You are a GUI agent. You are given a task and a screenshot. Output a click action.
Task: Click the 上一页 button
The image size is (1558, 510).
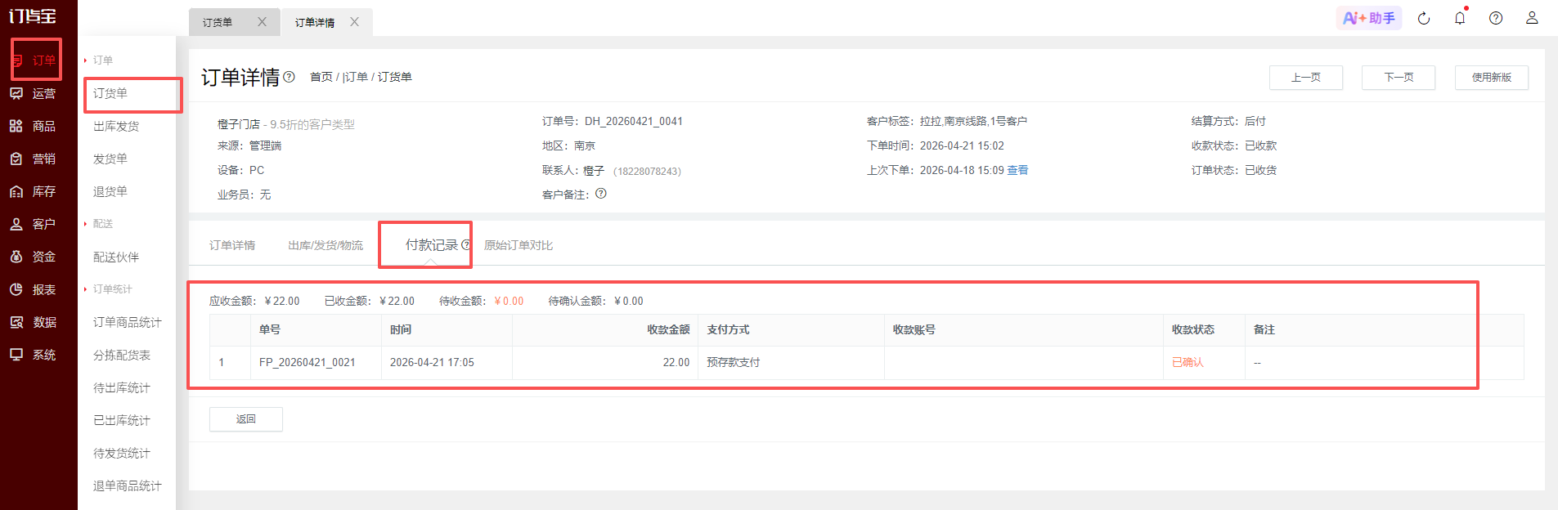[1306, 78]
